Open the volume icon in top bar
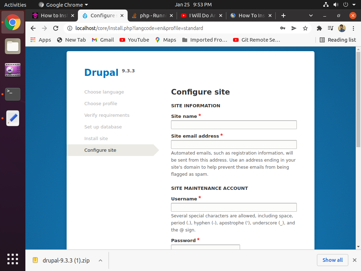 [336, 5]
